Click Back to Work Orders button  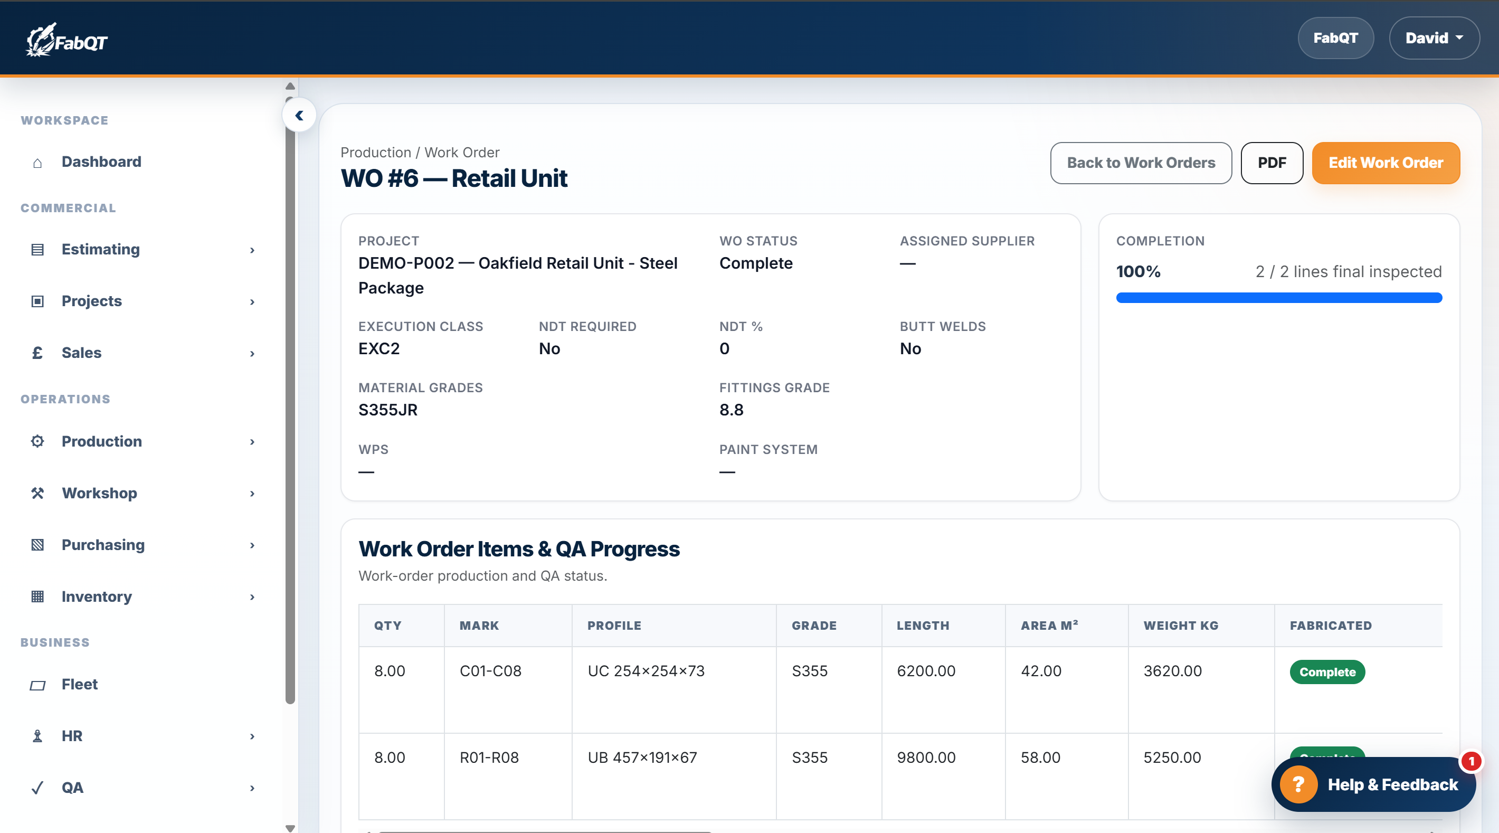[1141, 163]
